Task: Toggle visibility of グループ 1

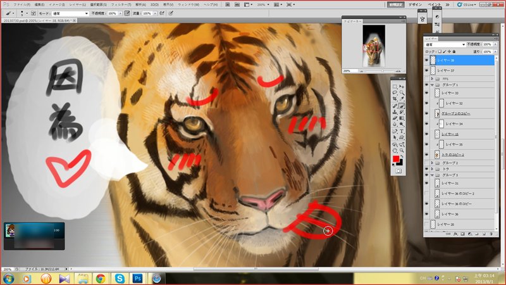Action: (426, 85)
